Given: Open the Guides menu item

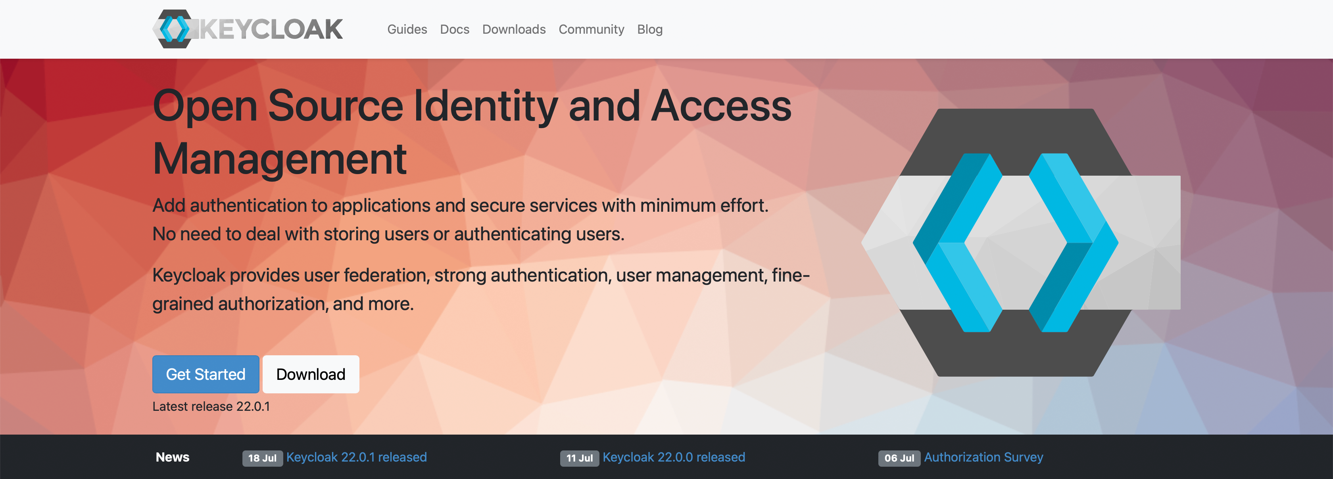Looking at the screenshot, I should click(407, 29).
